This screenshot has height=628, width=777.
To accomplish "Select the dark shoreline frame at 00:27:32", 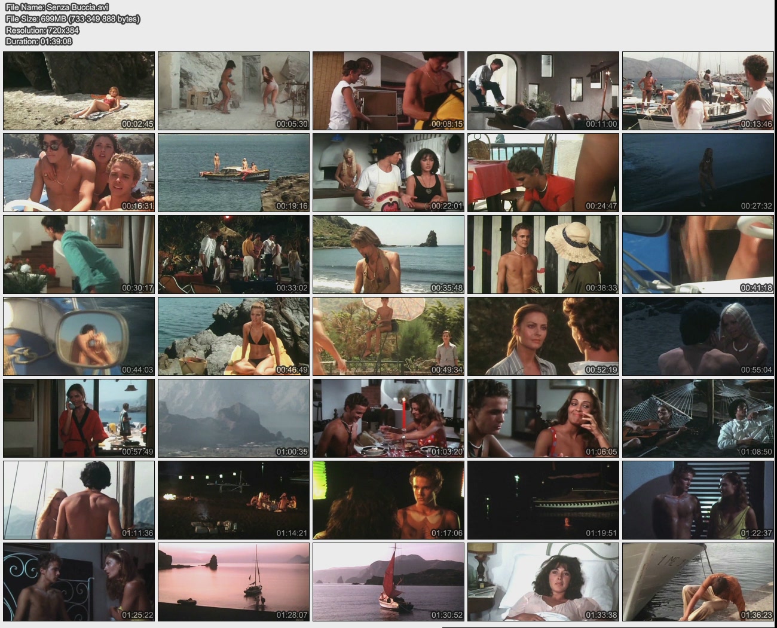I will [x=698, y=173].
